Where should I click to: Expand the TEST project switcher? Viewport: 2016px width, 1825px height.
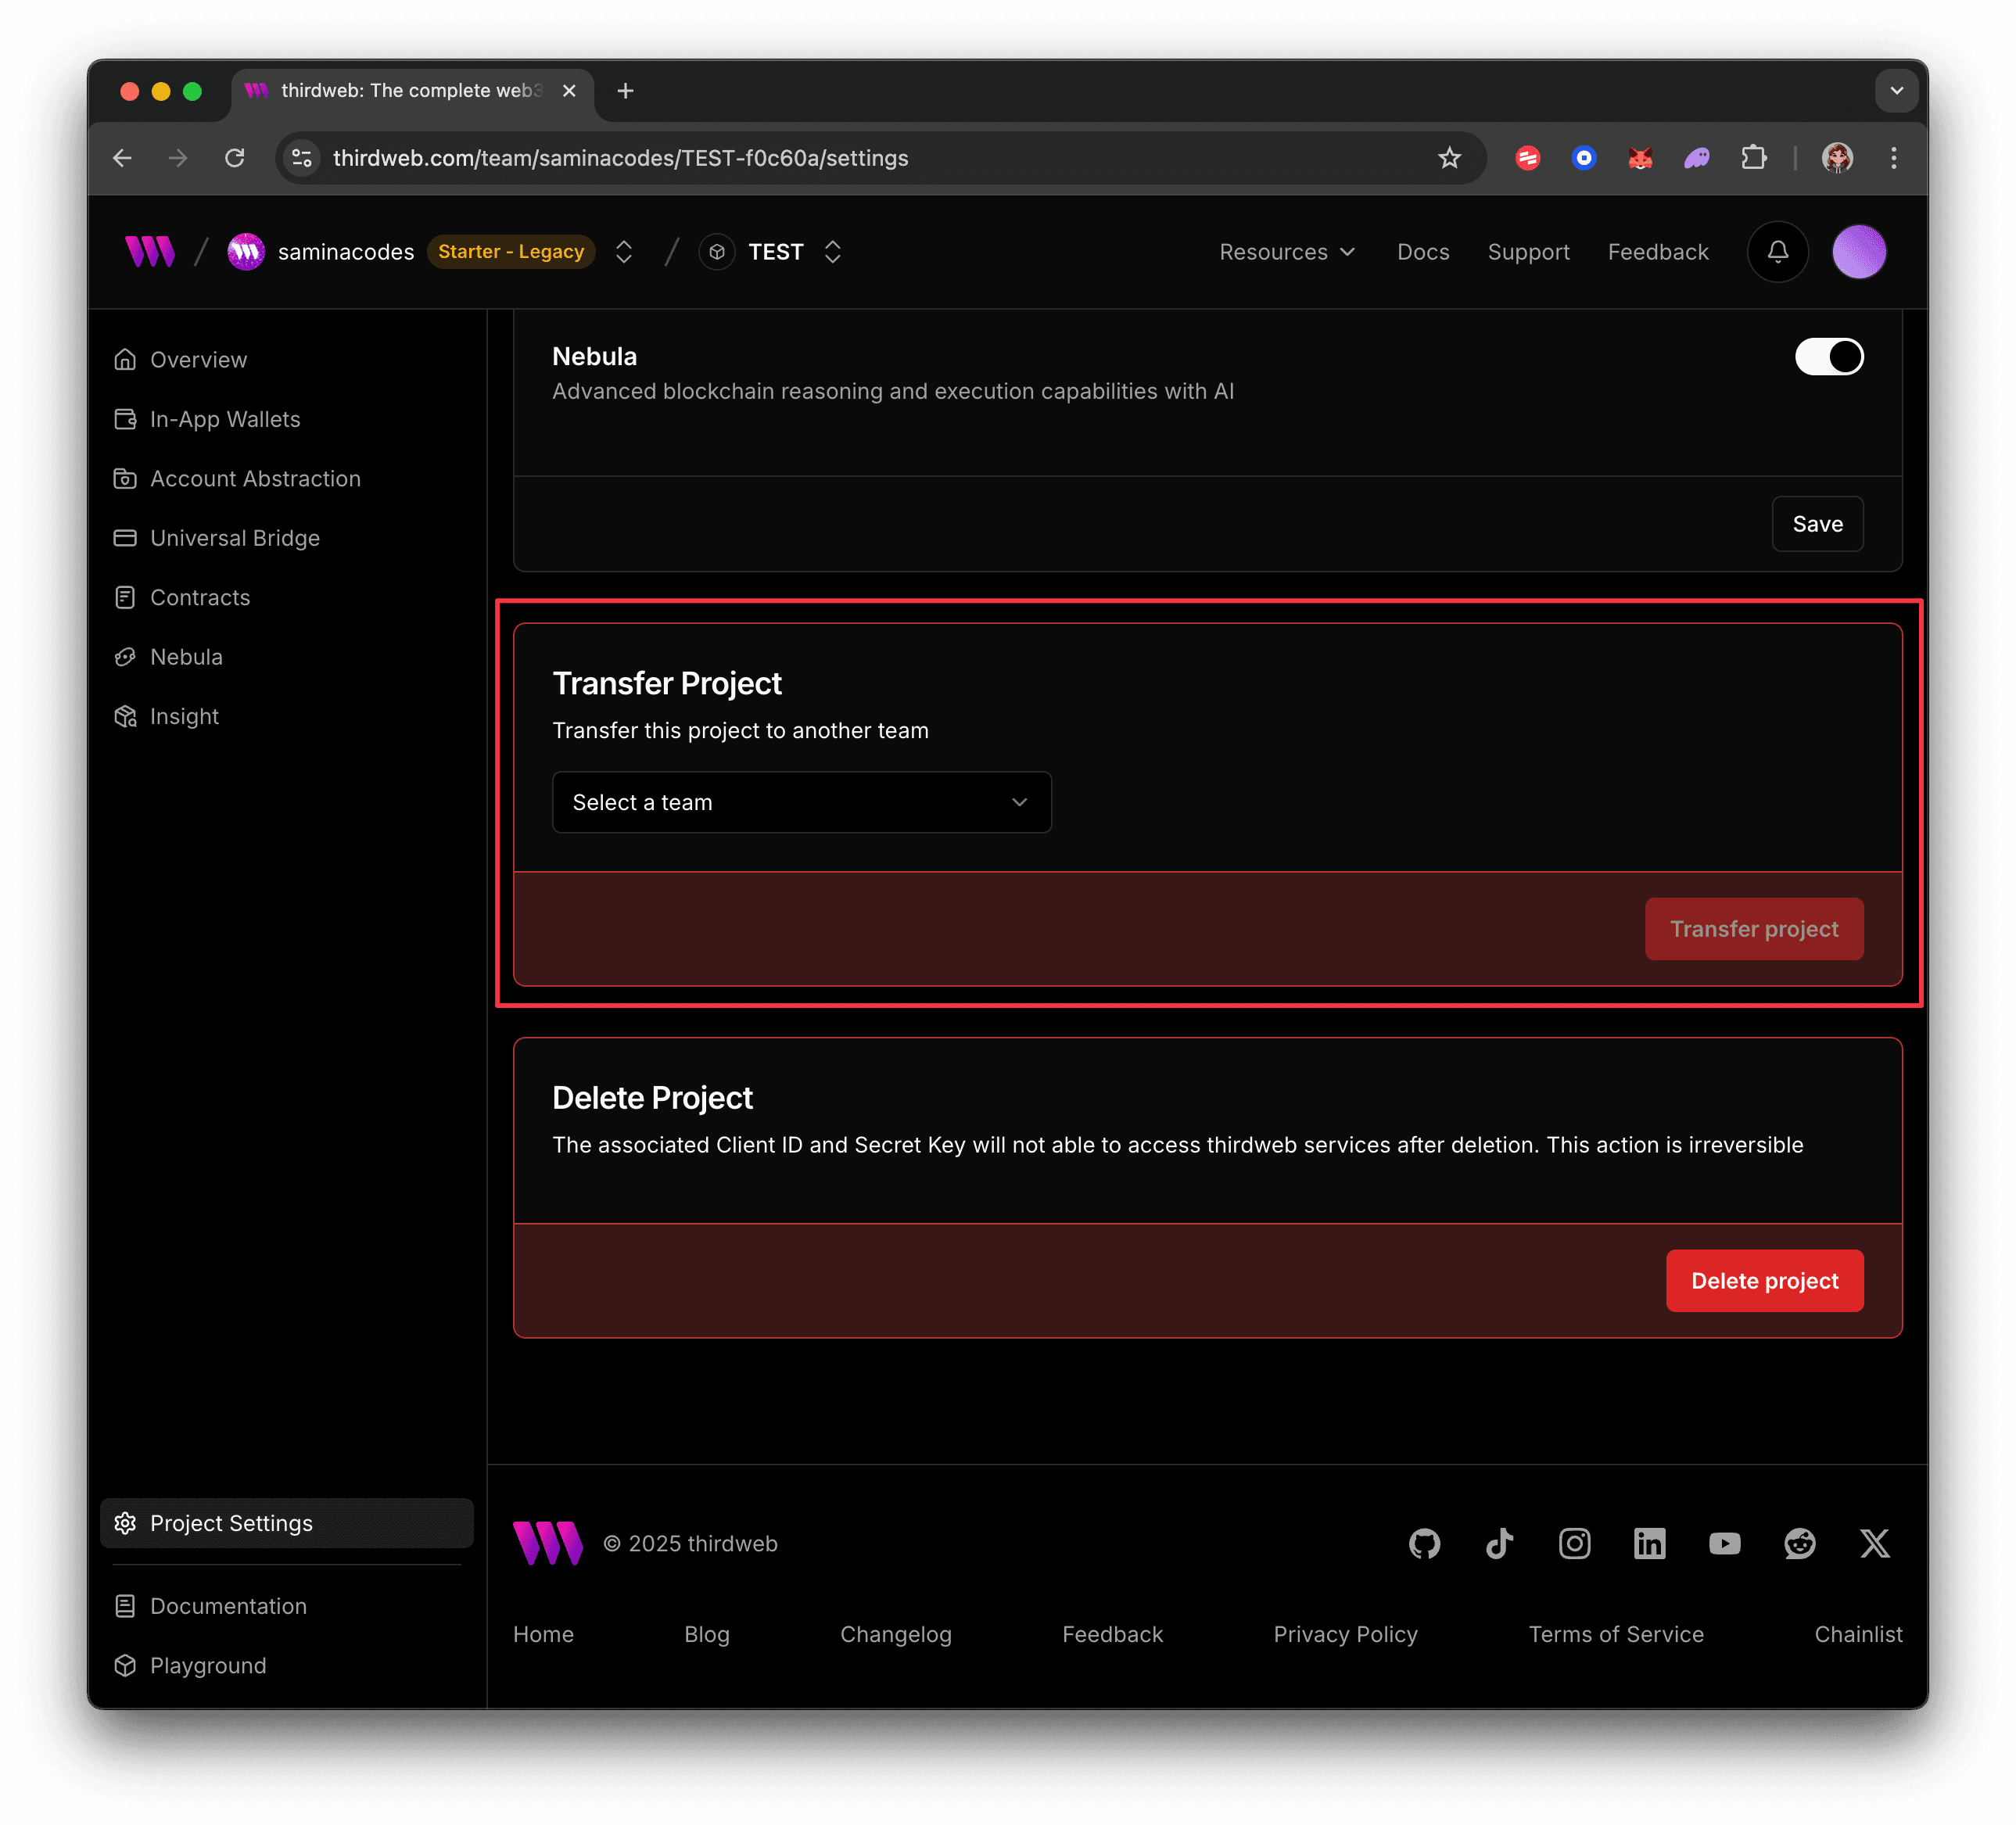pyautogui.click(x=832, y=252)
